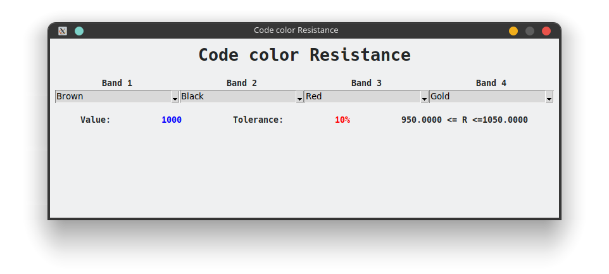Click the Tolerance: label
This screenshot has width=609, height=274.
(258, 120)
